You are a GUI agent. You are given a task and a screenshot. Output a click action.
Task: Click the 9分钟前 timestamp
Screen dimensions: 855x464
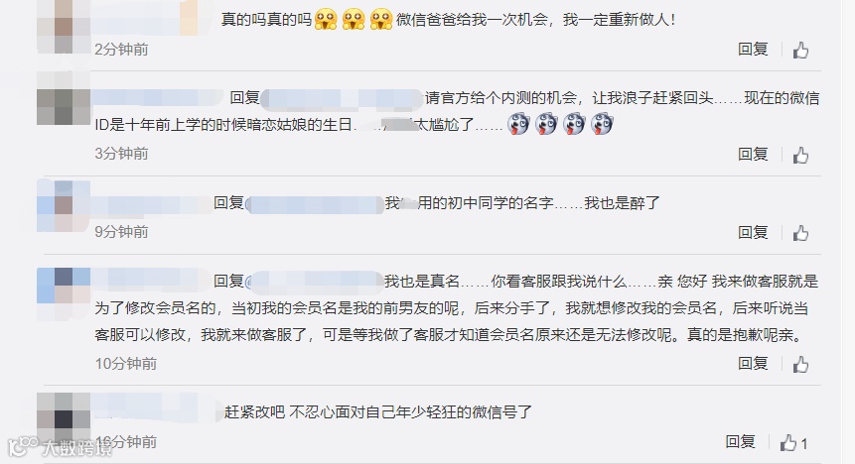[121, 232]
